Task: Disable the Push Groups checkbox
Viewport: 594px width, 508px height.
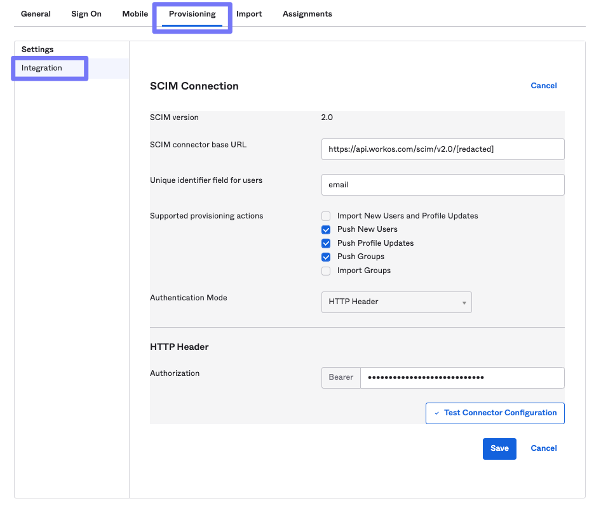Action: click(326, 257)
